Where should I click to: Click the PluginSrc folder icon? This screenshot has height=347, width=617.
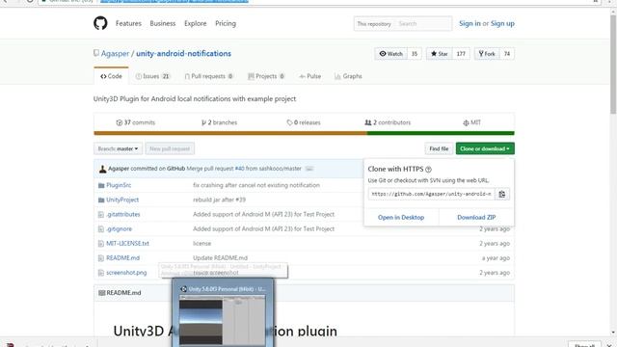pyautogui.click(x=101, y=185)
